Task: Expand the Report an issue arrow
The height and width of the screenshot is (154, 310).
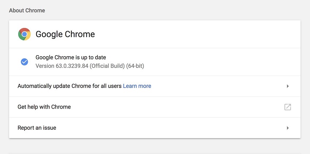Action: coord(287,128)
